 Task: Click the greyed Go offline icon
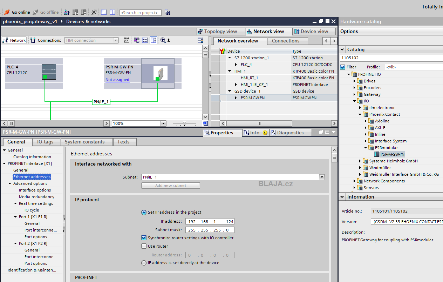click(x=35, y=12)
